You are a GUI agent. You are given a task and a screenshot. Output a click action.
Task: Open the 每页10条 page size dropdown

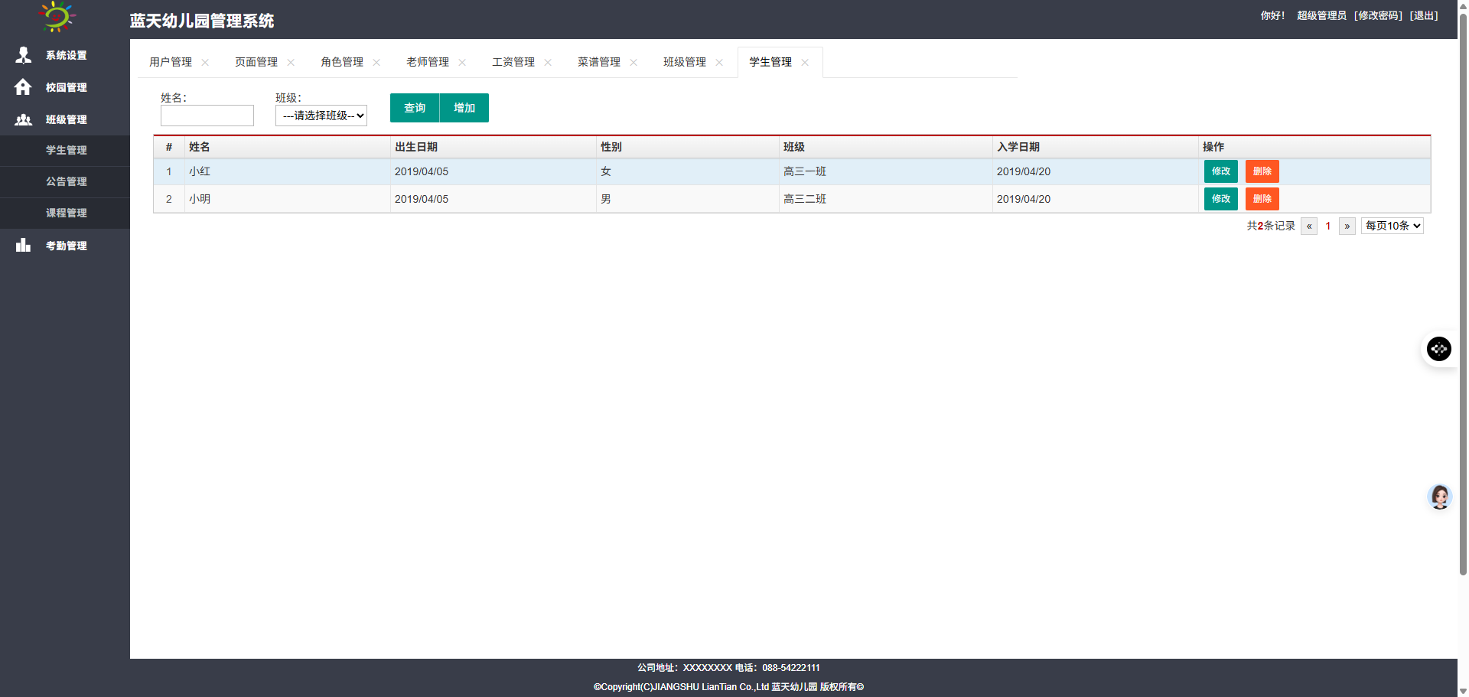point(1392,226)
